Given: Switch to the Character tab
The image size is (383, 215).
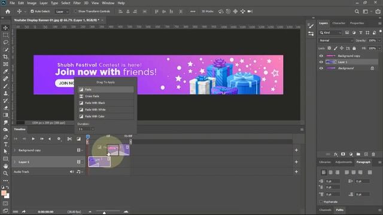Looking at the screenshot, I should pos(339,23).
